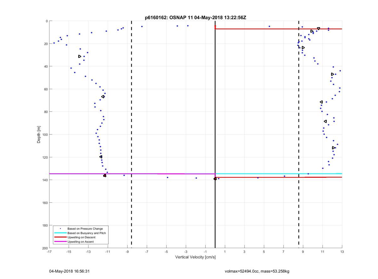Click depth axis tick label 140

click(x=45, y=180)
